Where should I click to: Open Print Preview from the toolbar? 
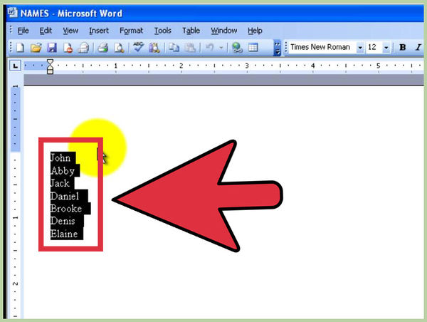[119, 48]
